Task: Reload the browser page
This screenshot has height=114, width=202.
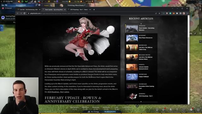Action: click(24, 13)
